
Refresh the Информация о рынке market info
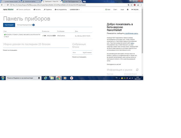(137, 70)
